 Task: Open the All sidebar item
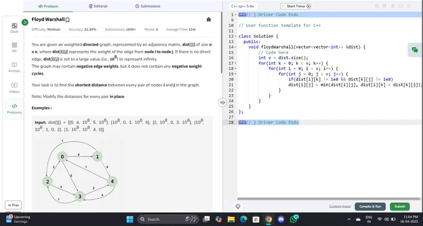(x=14, y=47)
